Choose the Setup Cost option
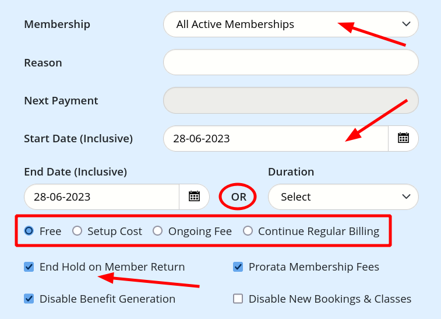 tap(77, 231)
